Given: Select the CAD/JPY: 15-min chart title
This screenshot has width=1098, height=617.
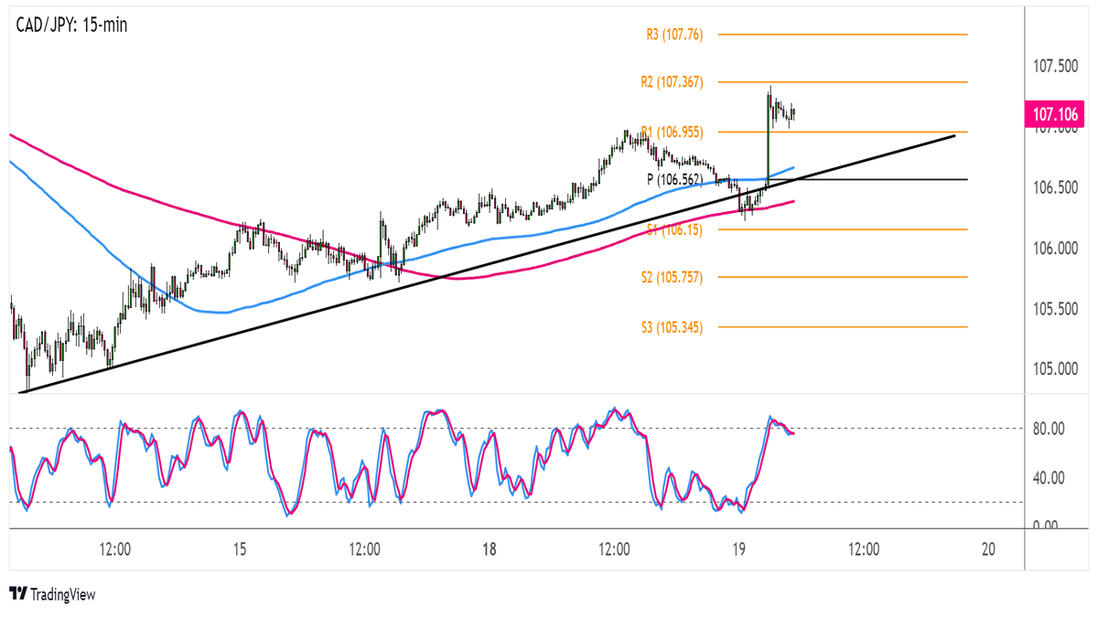Looking at the screenshot, I should pos(71,25).
